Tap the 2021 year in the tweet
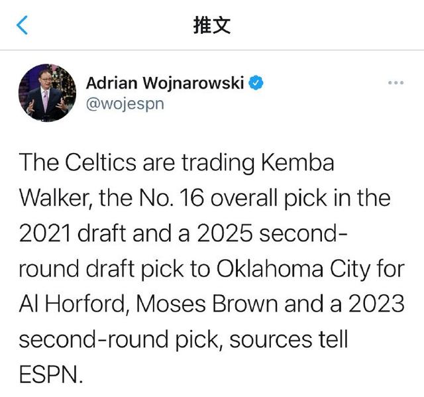This screenshot has width=424, height=397. coord(45,233)
